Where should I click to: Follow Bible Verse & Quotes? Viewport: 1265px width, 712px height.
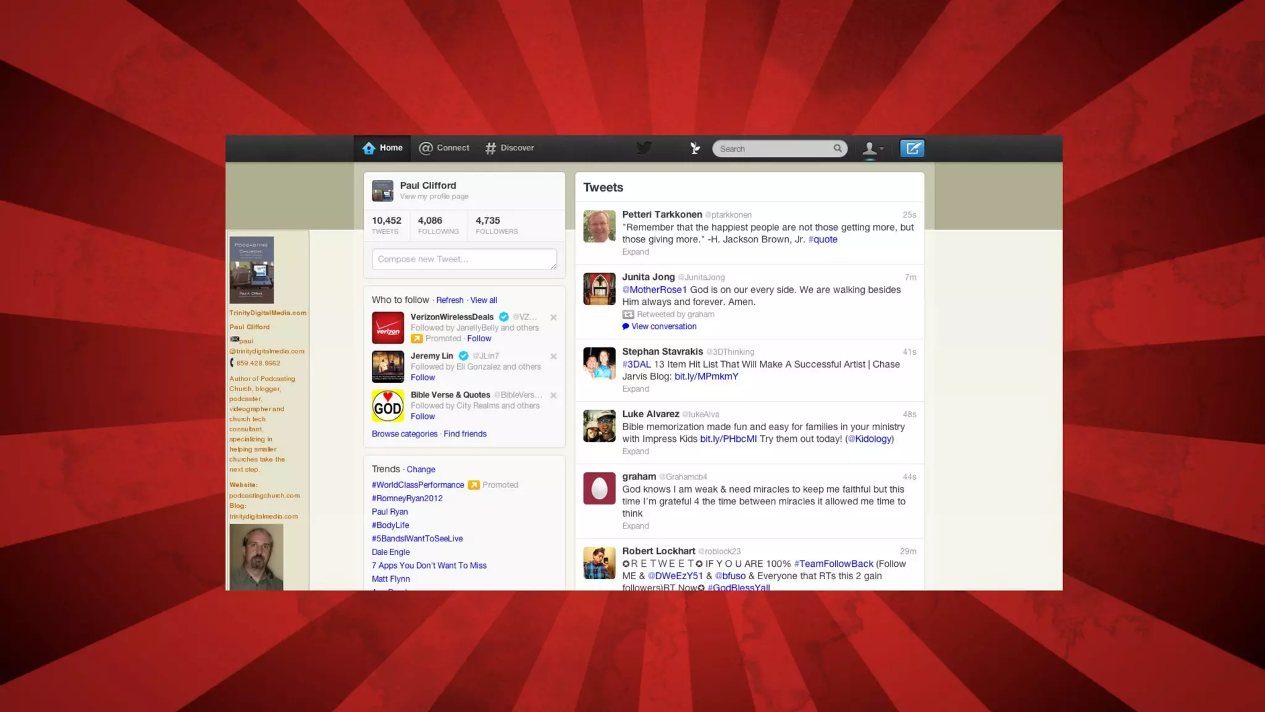(422, 417)
